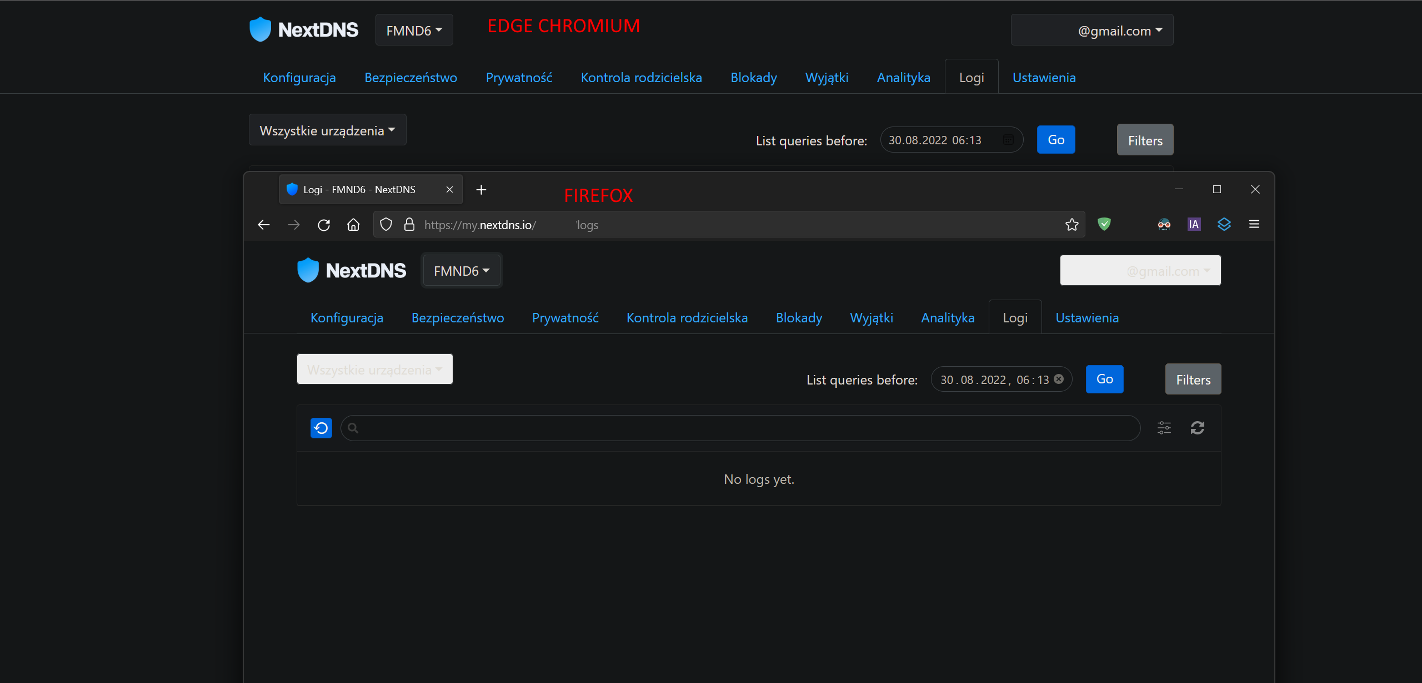Open the log filter sliders icon
The image size is (1422, 683).
[1164, 428]
